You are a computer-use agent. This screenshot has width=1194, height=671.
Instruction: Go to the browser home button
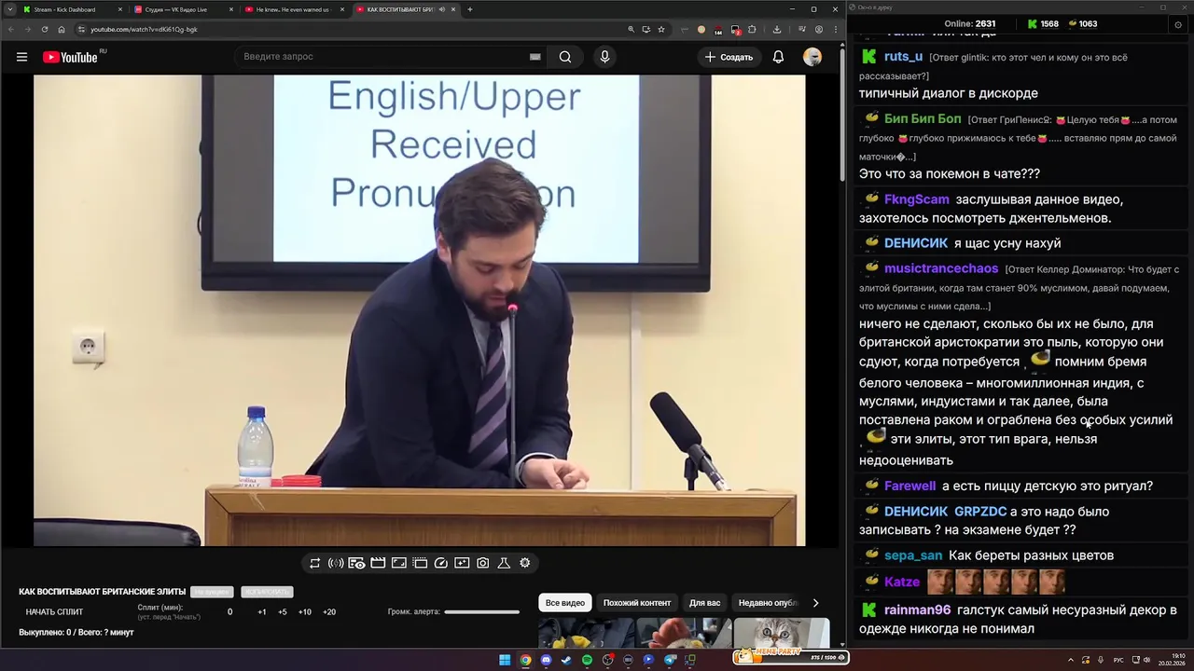pos(62,29)
